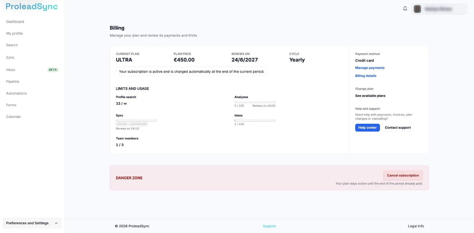Click the Inbox 1 / 100 usage count
Screen dimensions: 474x233
(x=239, y=124)
